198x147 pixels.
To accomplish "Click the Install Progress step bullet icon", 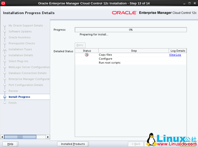I will click(x=5, y=97).
